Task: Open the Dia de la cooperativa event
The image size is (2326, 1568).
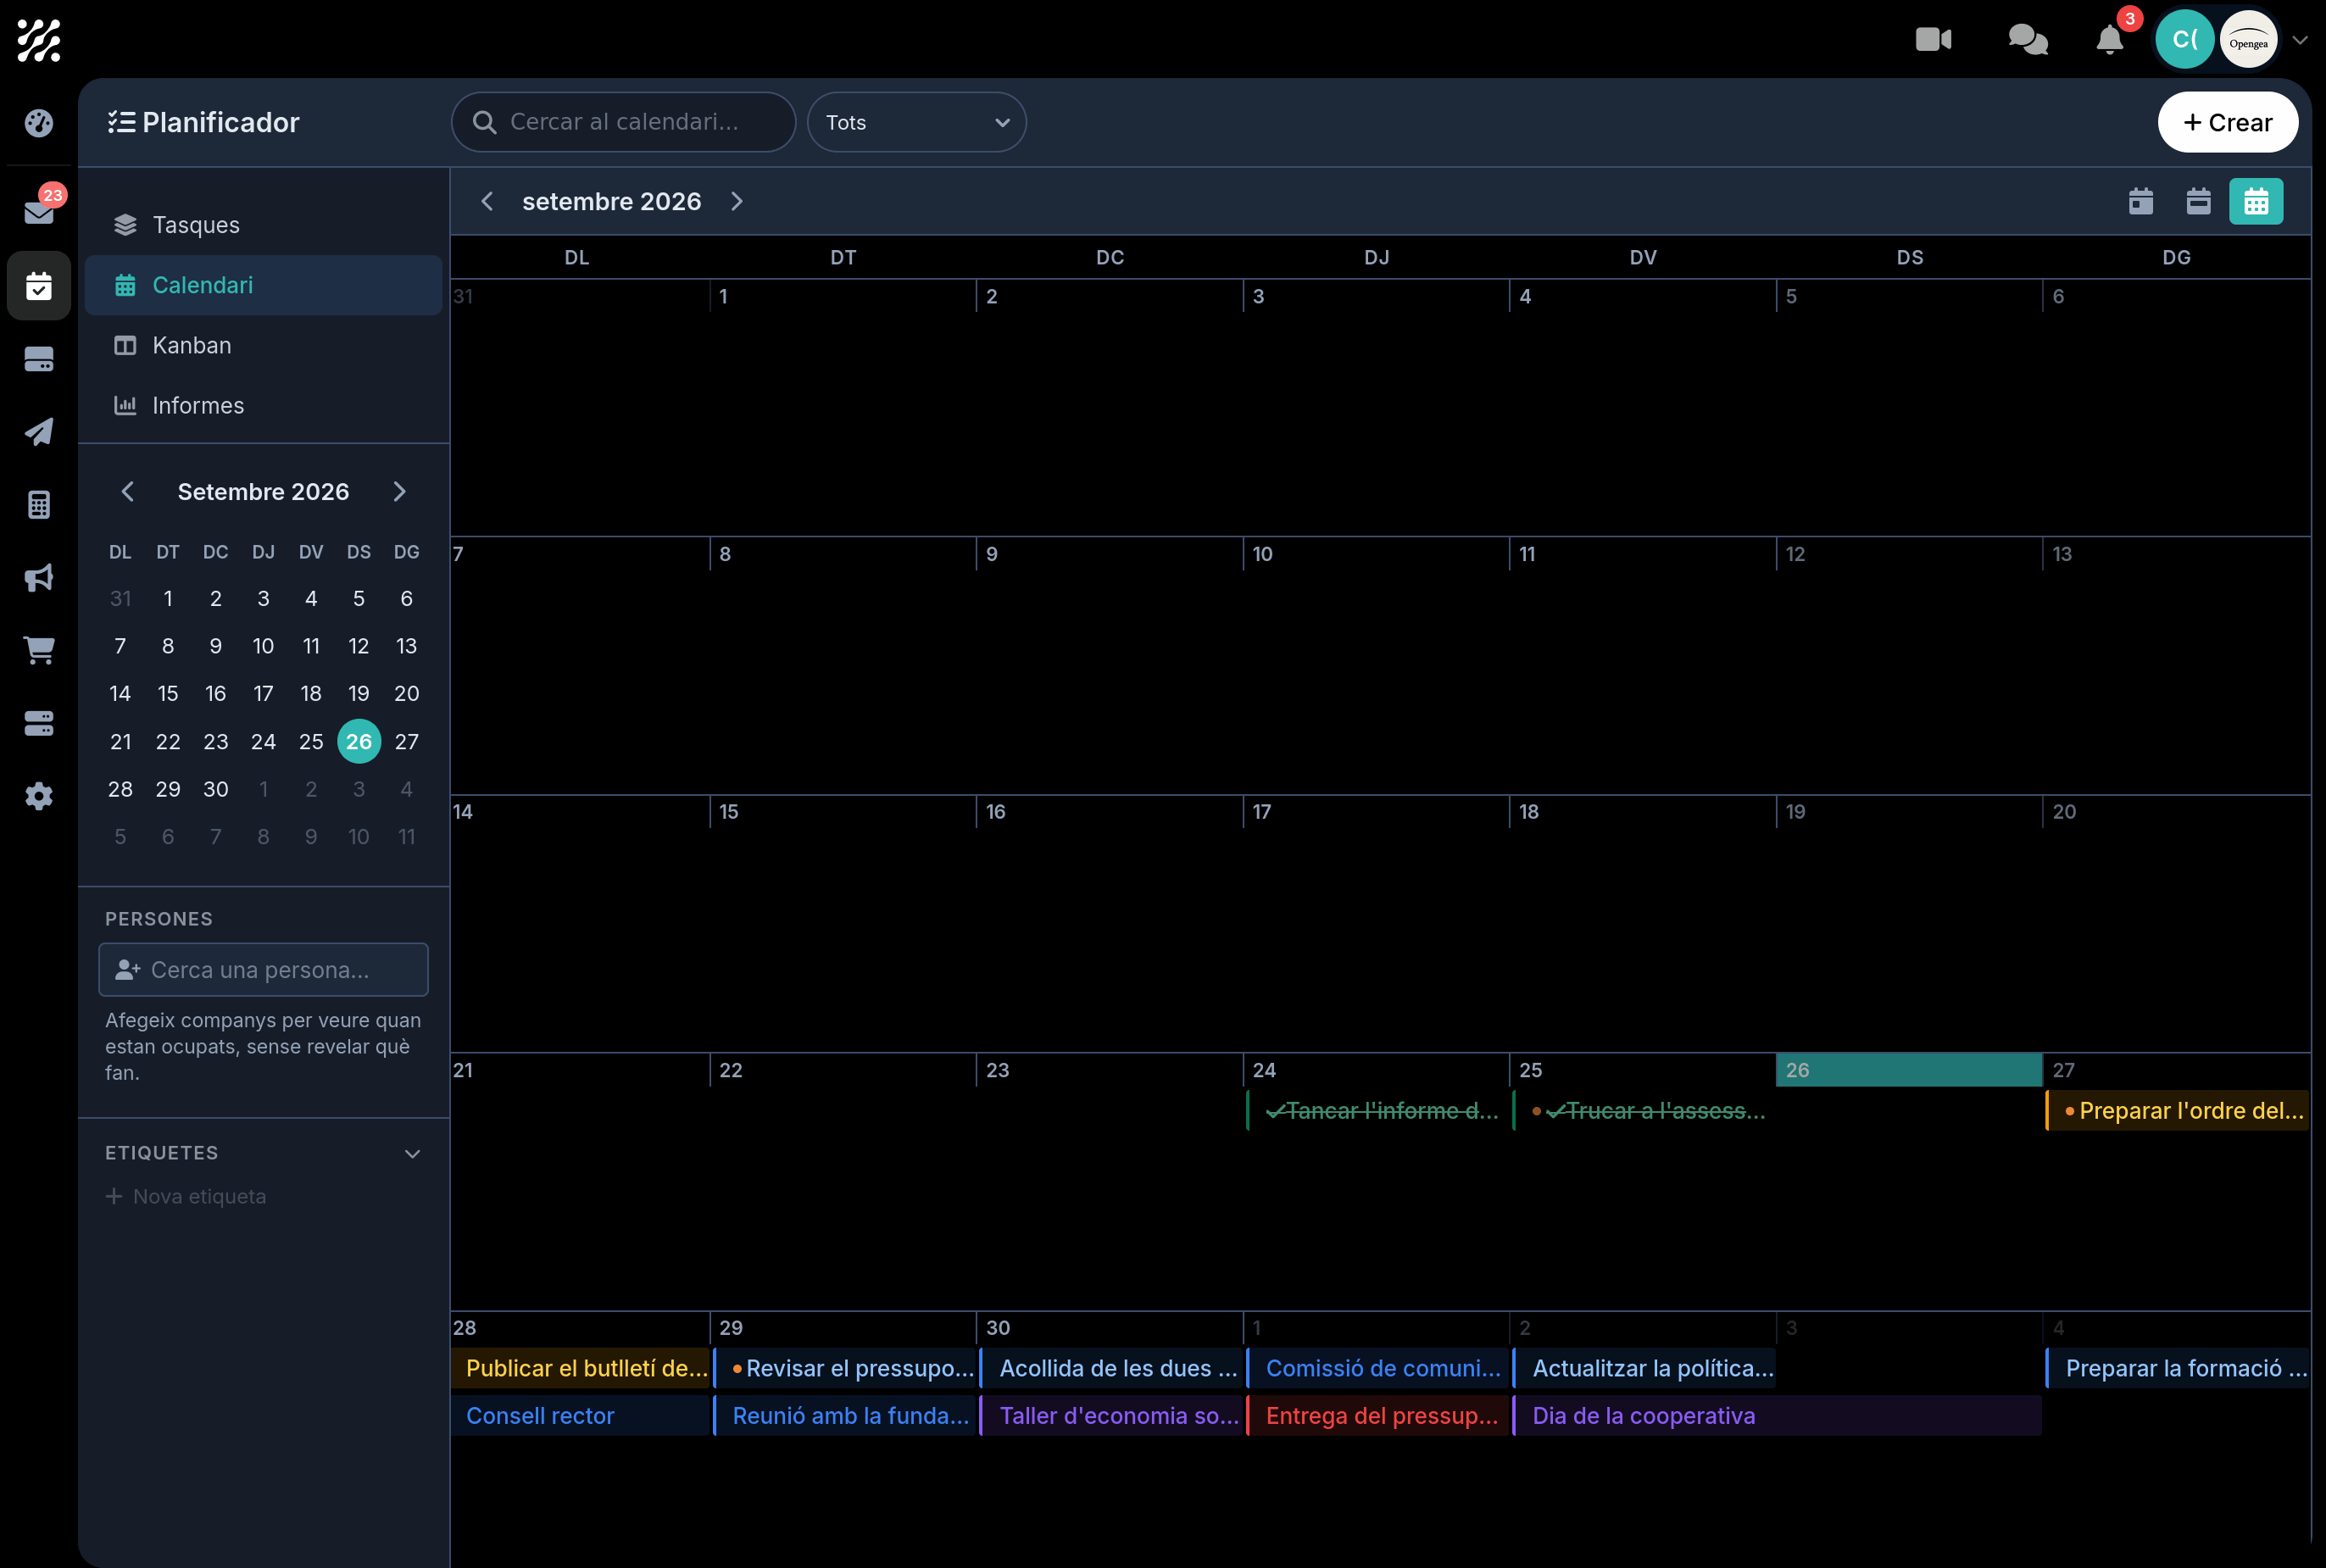Action: pyautogui.click(x=1777, y=1416)
